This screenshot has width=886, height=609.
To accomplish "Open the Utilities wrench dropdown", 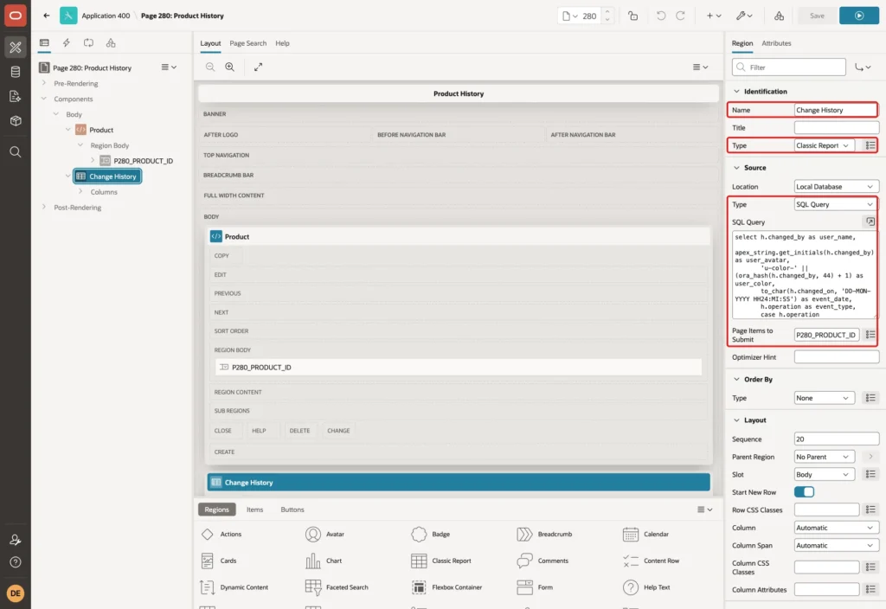I will click(743, 16).
